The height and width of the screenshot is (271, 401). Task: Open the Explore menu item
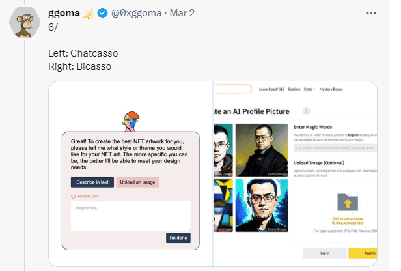pos(294,89)
